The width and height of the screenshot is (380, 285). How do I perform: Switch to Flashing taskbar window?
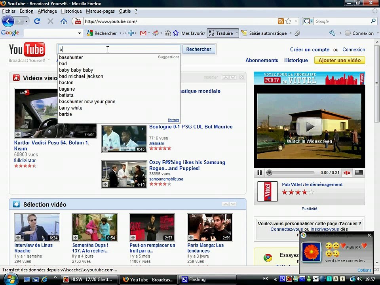[207, 279]
